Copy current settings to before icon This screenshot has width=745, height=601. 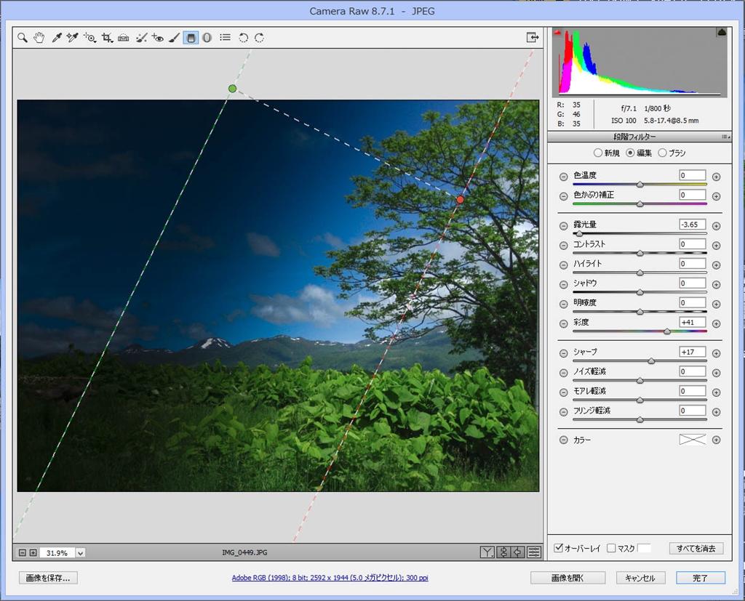tap(518, 552)
